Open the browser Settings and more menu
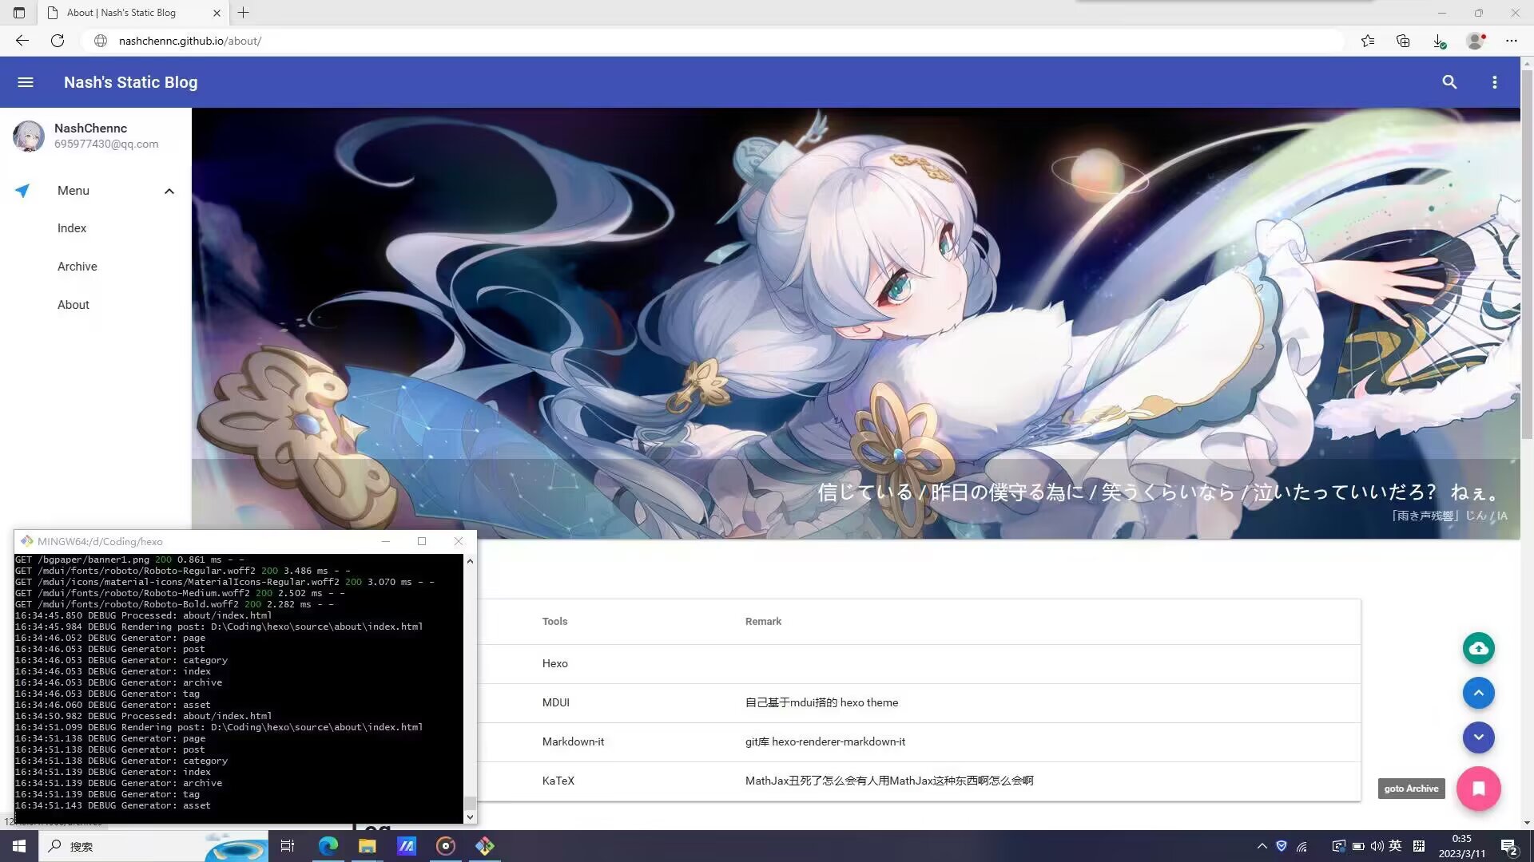1534x862 pixels. click(1512, 41)
